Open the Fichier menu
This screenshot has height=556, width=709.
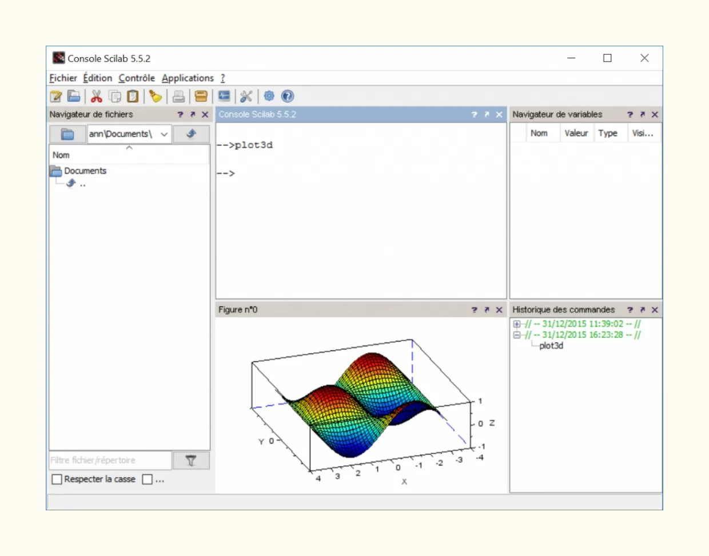coord(63,78)
